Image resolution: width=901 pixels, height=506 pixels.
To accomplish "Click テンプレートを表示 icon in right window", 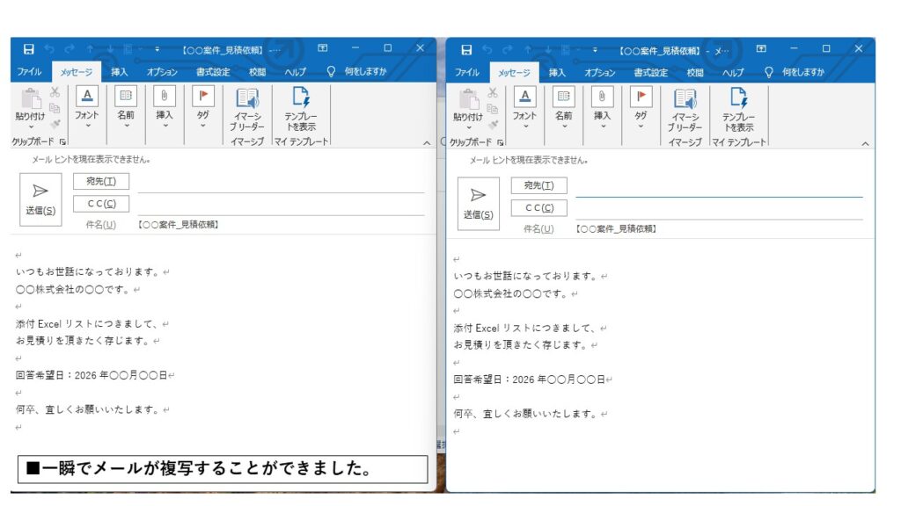I will pyautogui.click(x=738, y=108).
